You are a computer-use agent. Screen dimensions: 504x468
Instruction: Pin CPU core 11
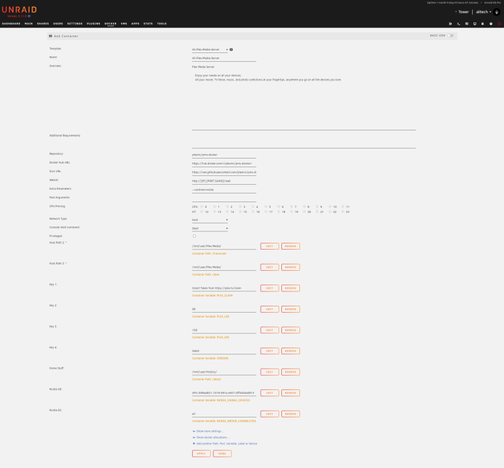pos(342,207)
